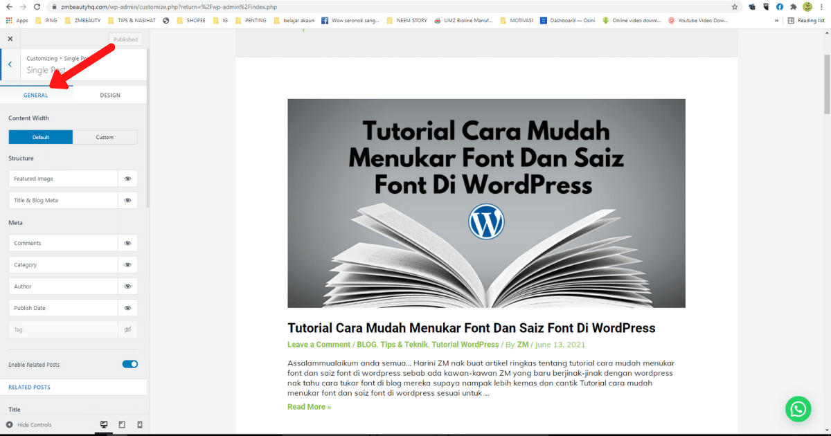The width and height of the screenshot is (831, 436).
Task: Click the browser back arrow
Action: tap(8, 6)
